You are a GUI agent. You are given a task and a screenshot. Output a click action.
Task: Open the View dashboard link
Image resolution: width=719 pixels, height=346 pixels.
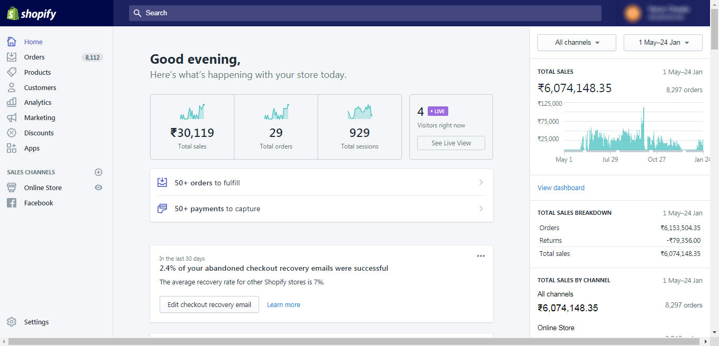(561, 187)
